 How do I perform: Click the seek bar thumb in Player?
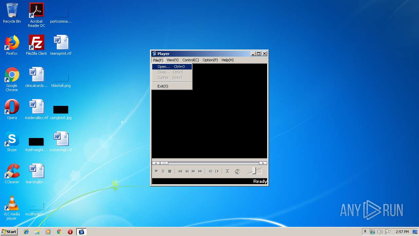[164, 163]
